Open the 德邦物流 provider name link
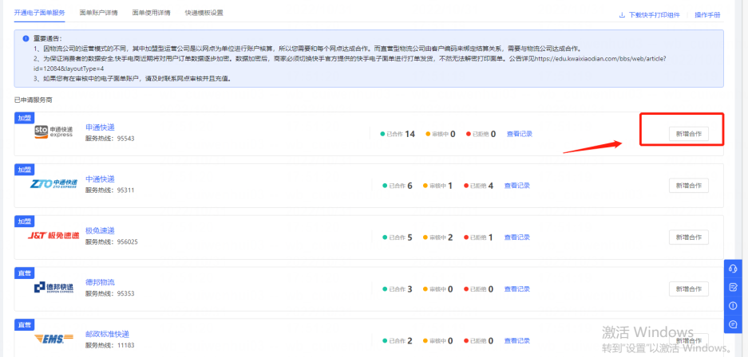The image size is (748, 357). coord(100,282)
